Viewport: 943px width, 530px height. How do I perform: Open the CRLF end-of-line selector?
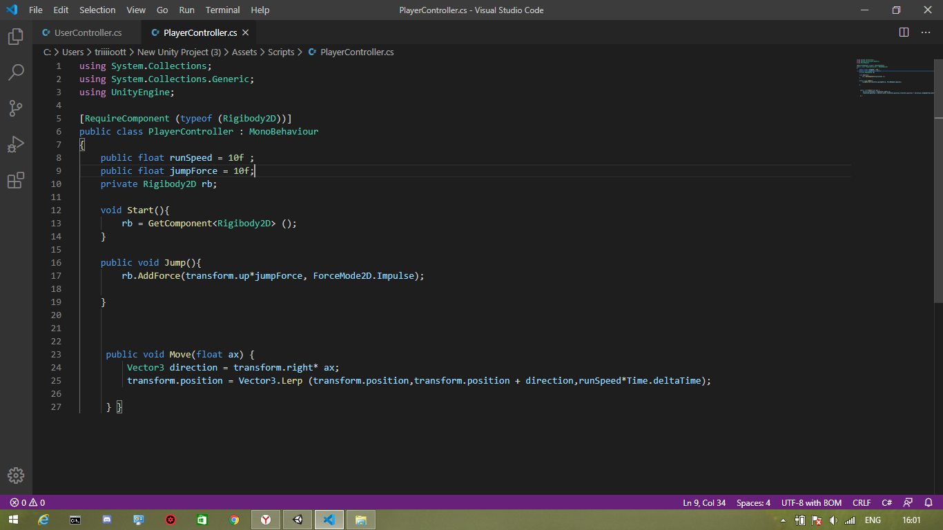[x=862, y=503]
